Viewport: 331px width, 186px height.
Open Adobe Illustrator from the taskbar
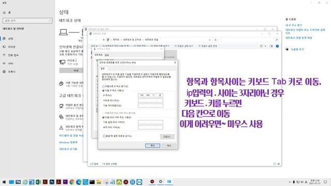tap(45, 182)
